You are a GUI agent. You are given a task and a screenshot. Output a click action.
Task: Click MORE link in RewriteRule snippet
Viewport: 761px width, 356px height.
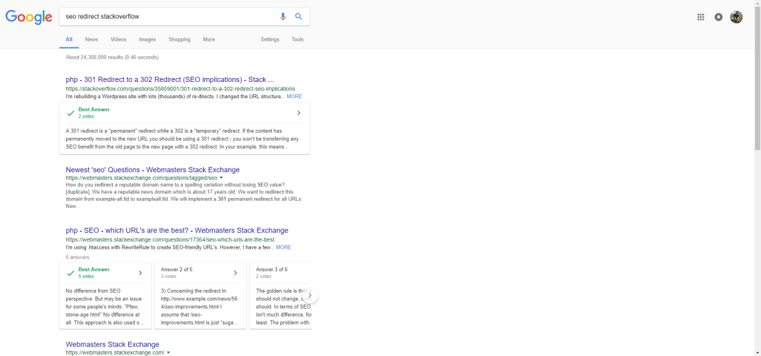pyautogui.click(x=284, y=247)
